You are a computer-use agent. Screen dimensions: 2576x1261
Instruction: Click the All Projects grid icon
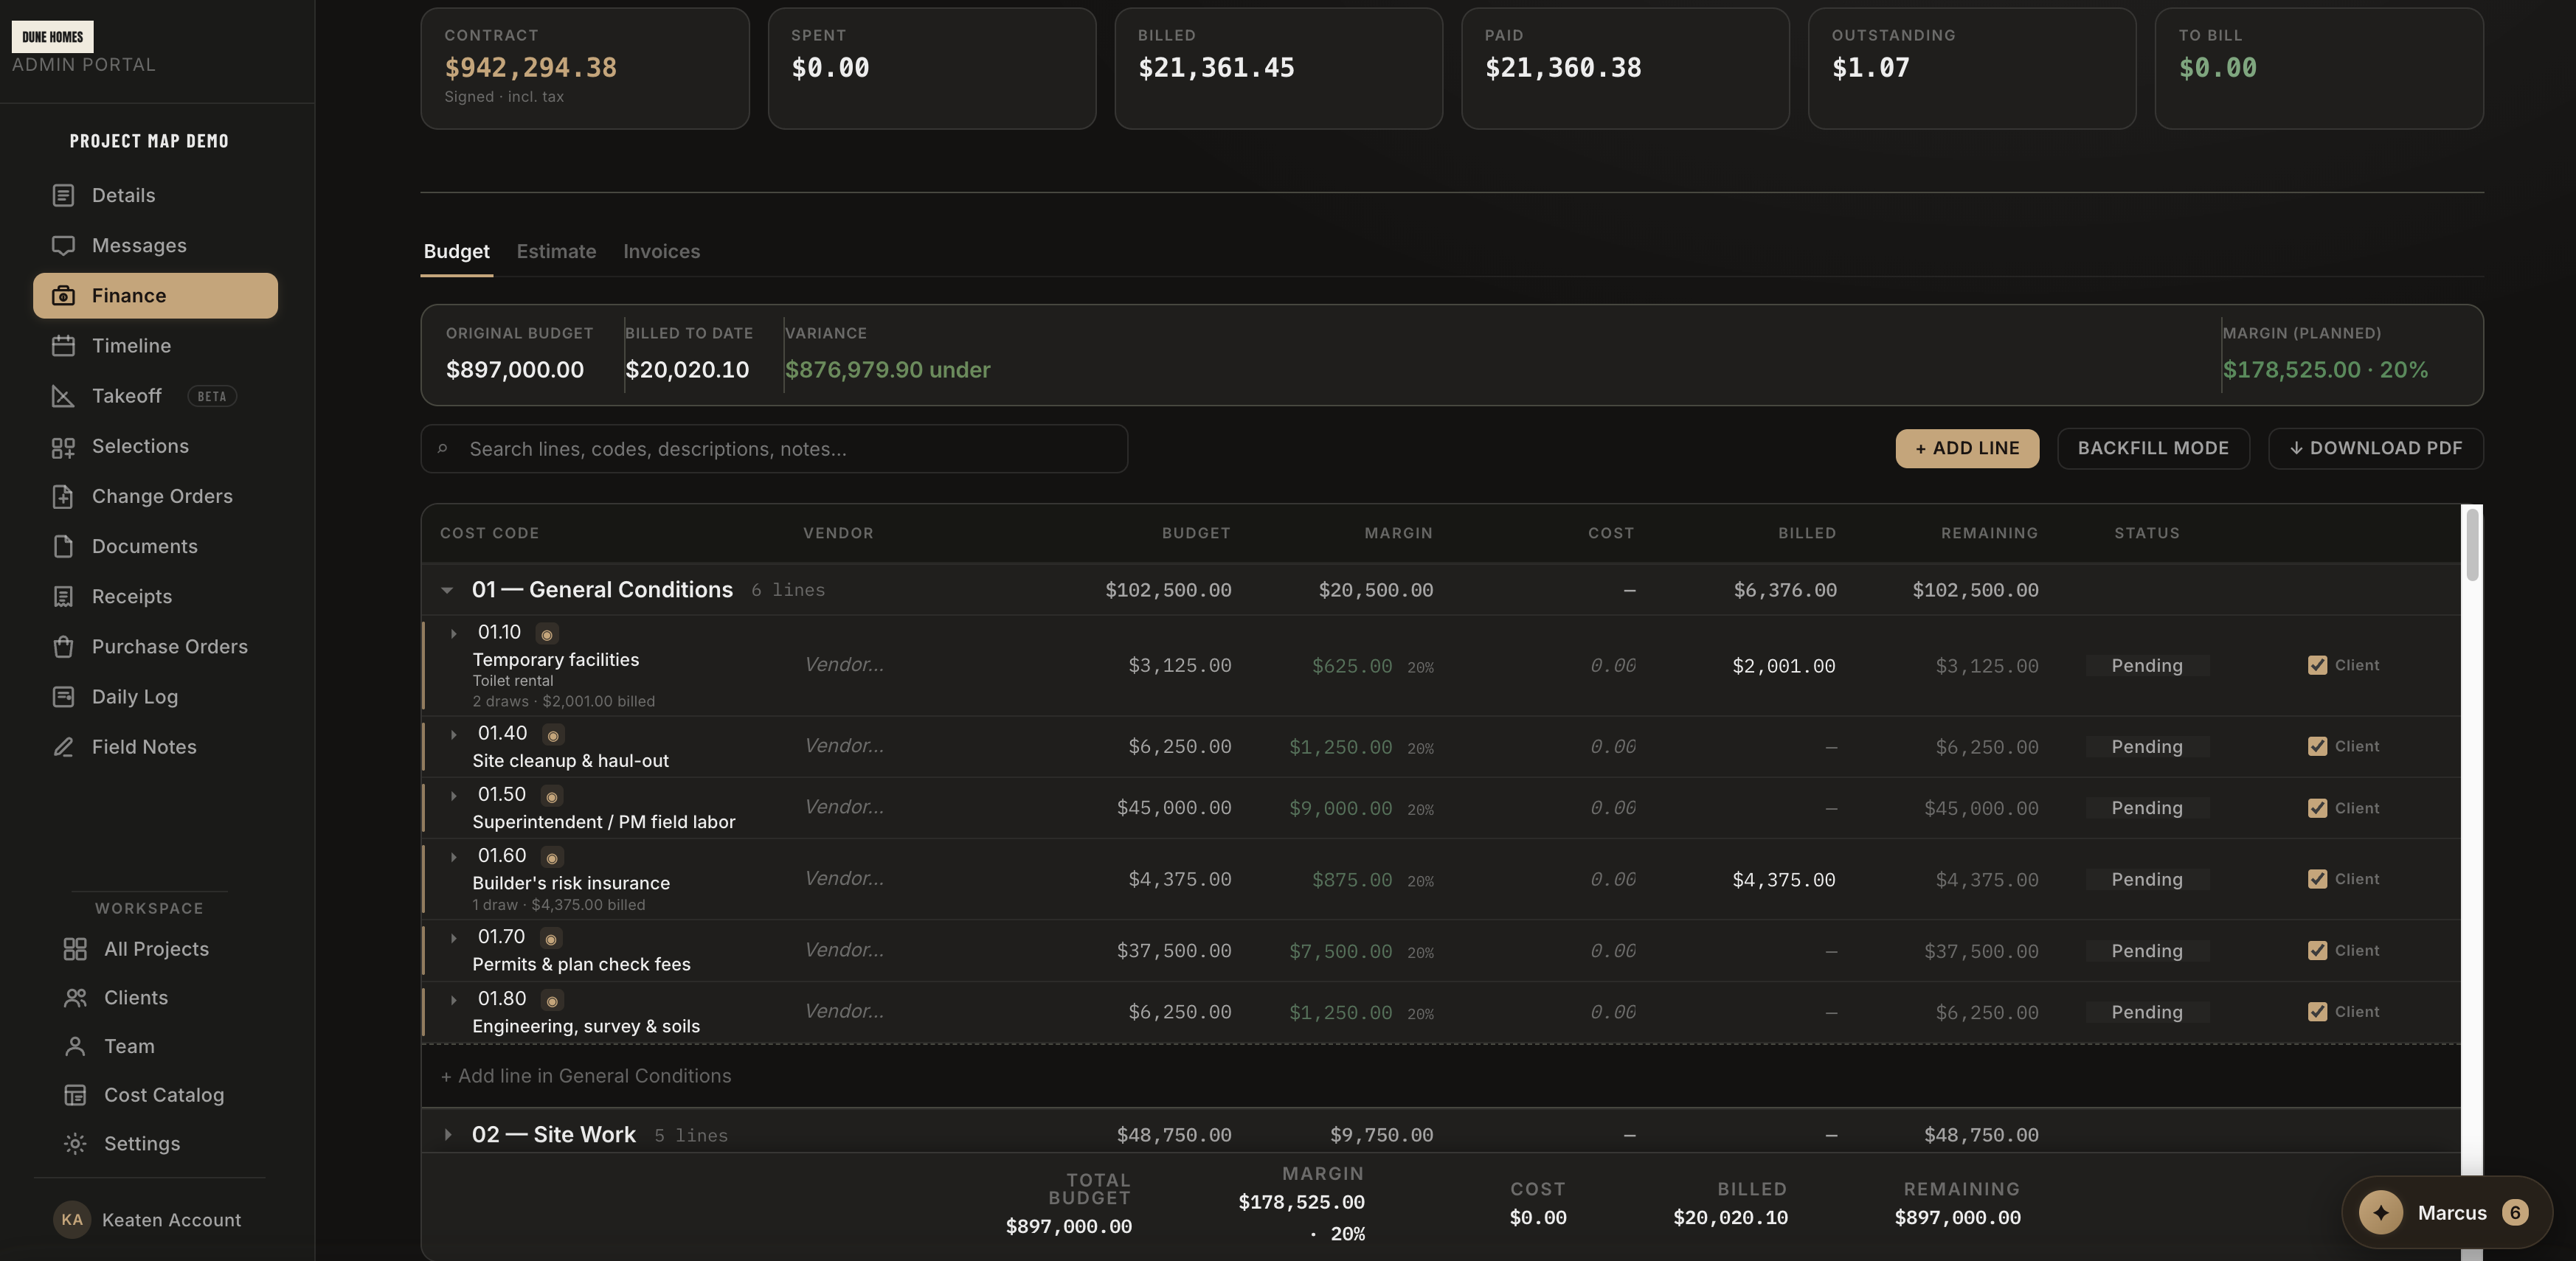(x=75, y=949)
